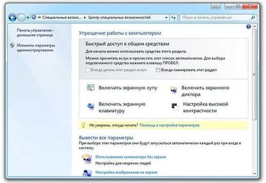This screenshot has width=266, height=183.
Task: Toggle 'Всегда сканировать этот раздел' checkbox
Action: [158, 70]
